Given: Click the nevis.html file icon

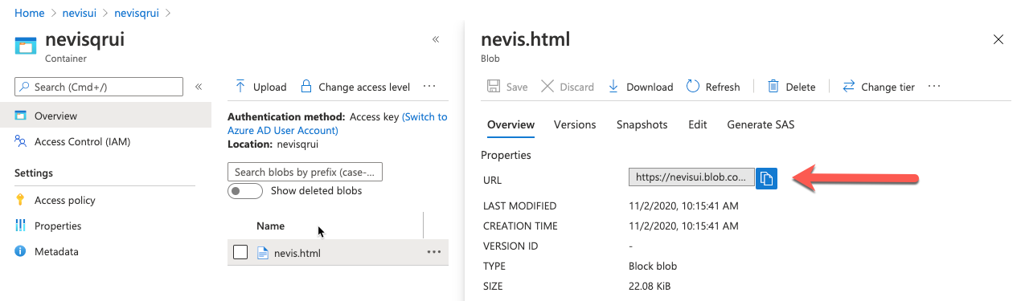Looking at the screenshot, I should tap(262, 253).
